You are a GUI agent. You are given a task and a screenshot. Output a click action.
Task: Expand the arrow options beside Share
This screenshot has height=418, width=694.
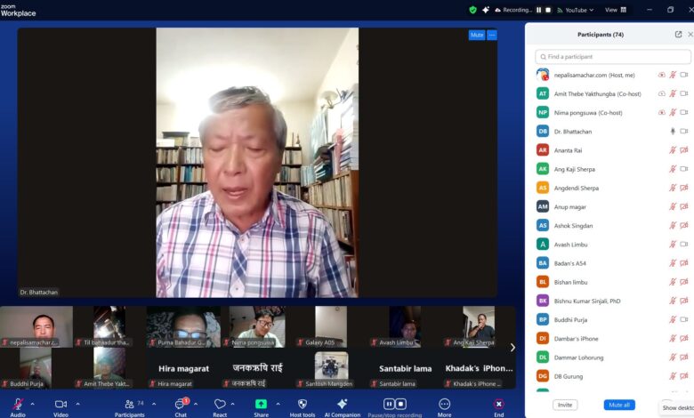(278, 404)
